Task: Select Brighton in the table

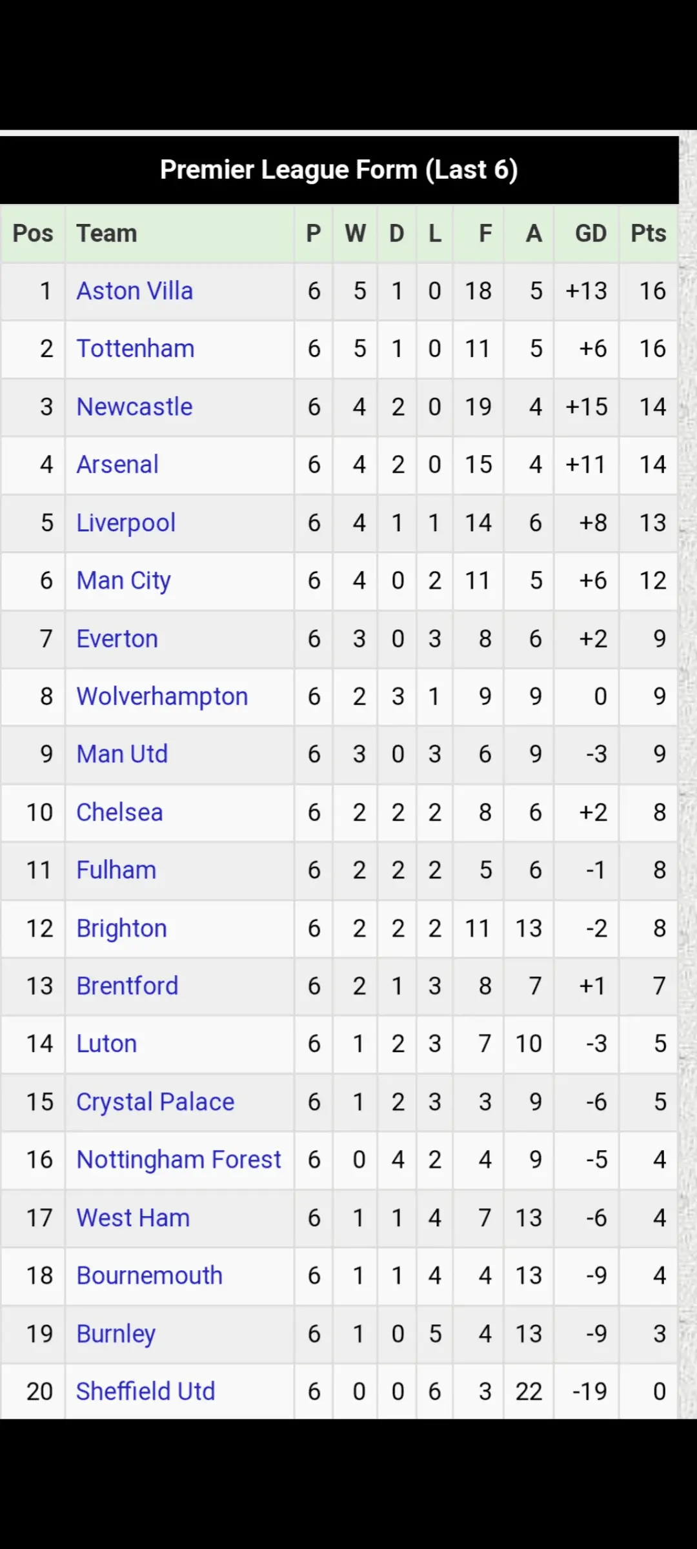Action: [121, 928]
